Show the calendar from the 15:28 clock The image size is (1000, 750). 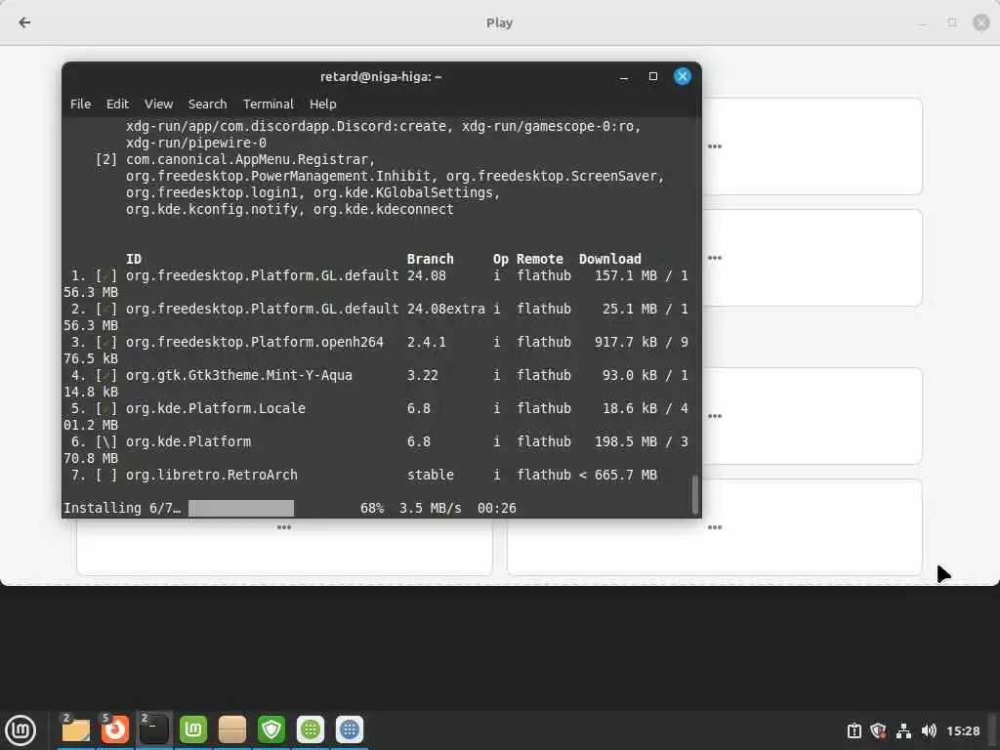tap(963, 730)
